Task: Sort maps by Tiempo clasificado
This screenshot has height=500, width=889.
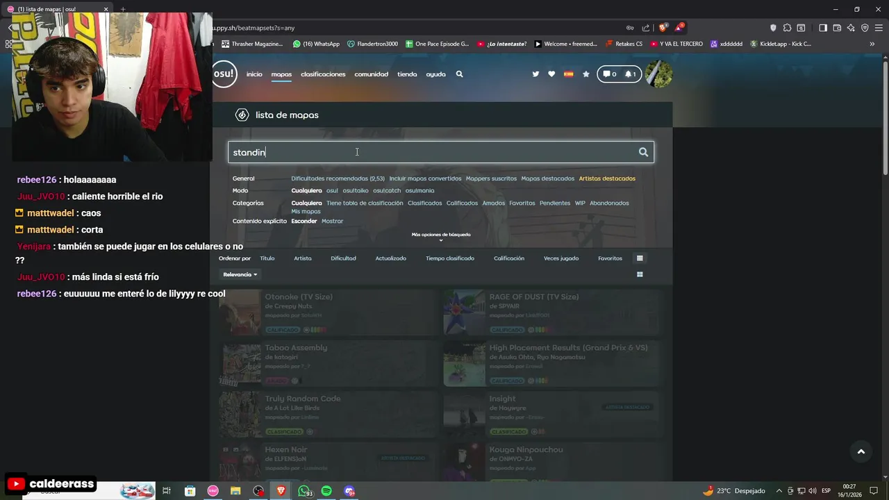Action: tap(450, 258)
